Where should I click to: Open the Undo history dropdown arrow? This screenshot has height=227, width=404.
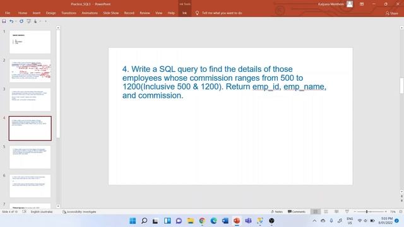point(16,21)
